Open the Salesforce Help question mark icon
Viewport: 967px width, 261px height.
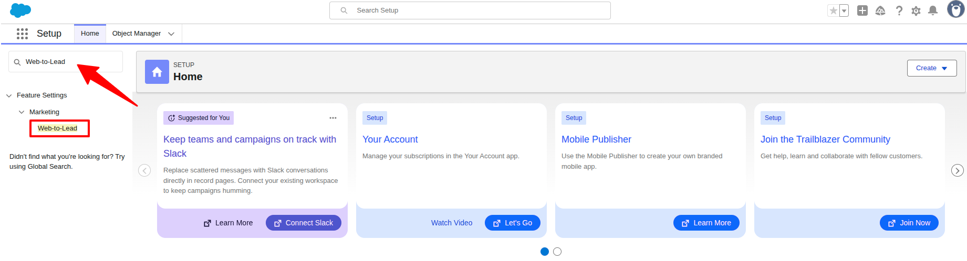click(899, 10)
